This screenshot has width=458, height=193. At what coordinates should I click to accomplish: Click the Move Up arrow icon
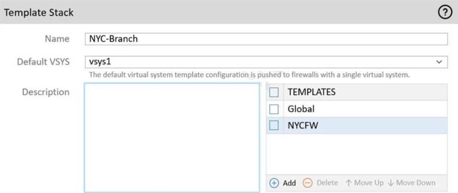click(348, 183)
